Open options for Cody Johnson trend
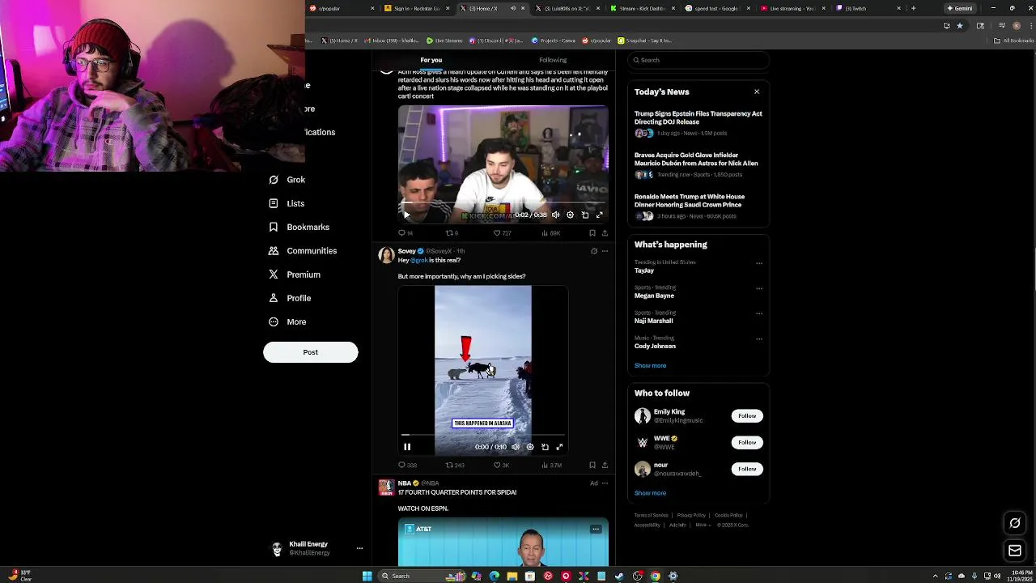Screen dimensions: 1036x583 (x=758, y=338)
